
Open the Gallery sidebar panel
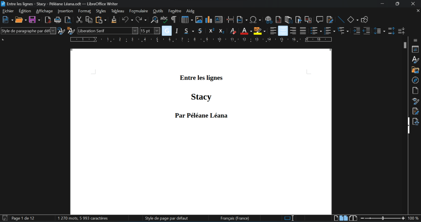coord(415,70)
